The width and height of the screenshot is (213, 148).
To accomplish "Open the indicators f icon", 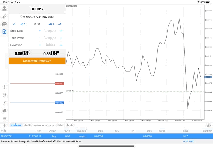I will [4, 103].
